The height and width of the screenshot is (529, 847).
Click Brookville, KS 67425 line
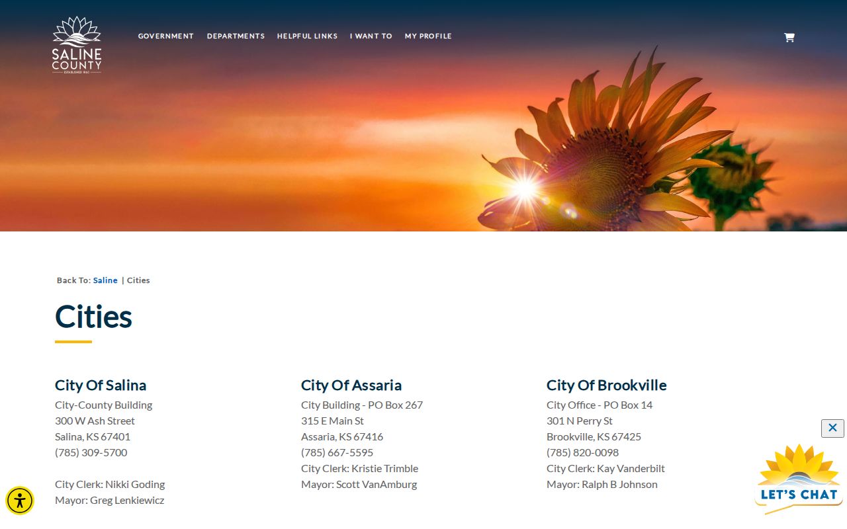tap(594, 436)
